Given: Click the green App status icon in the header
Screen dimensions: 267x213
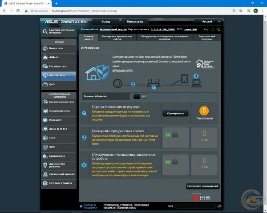Looking at the screenshot, I should click(206, 29).
